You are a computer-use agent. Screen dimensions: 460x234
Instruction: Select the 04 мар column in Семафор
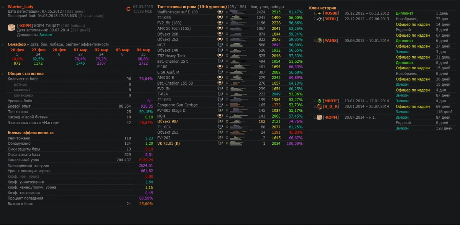pyautogui.click(x=143, y=56)
